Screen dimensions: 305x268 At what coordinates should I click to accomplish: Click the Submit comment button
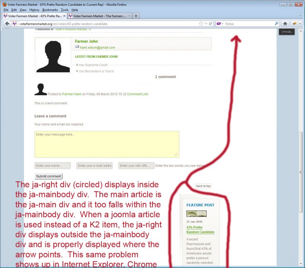click(x=48, y=176)
